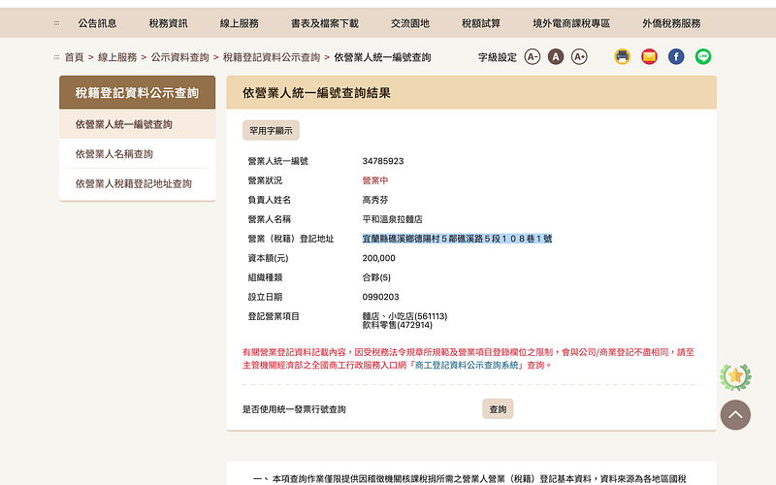The width and height of the screenshot is (776, 485).
Task: Click the 營業狀況 field label
Action: click(265, 180)
